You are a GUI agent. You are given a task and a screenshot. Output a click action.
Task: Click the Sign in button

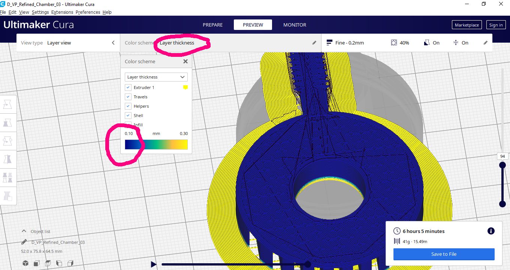496,25
